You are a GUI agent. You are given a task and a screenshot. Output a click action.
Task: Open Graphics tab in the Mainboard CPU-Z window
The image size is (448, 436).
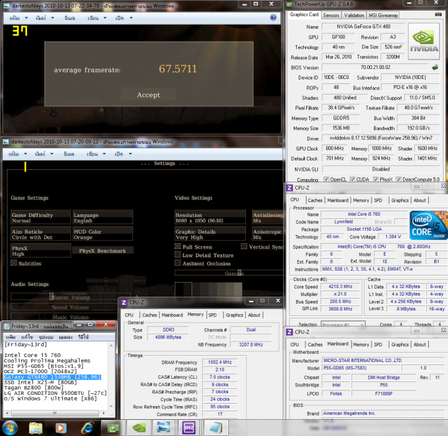click(400, 345)
